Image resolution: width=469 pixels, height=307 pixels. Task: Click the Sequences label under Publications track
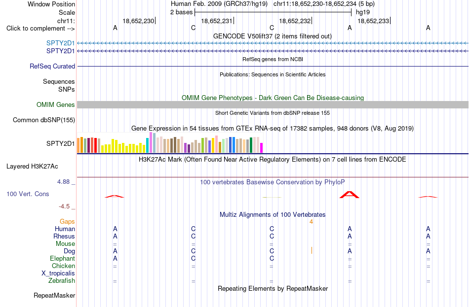59,81
